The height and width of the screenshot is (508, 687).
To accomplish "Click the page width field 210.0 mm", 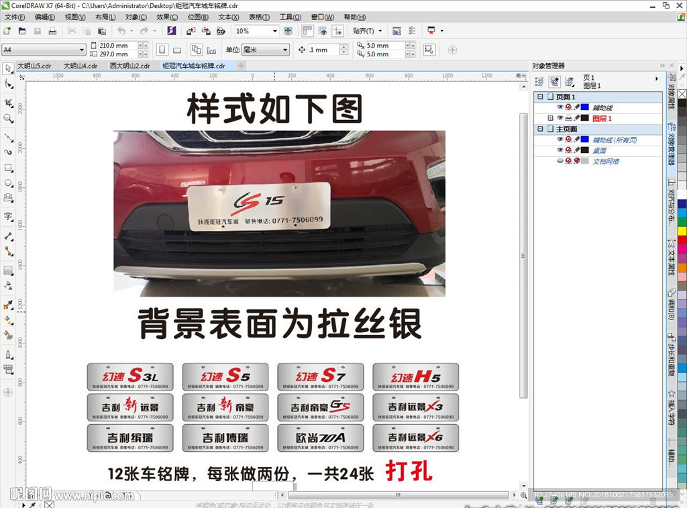I will [x=117, y=46].
